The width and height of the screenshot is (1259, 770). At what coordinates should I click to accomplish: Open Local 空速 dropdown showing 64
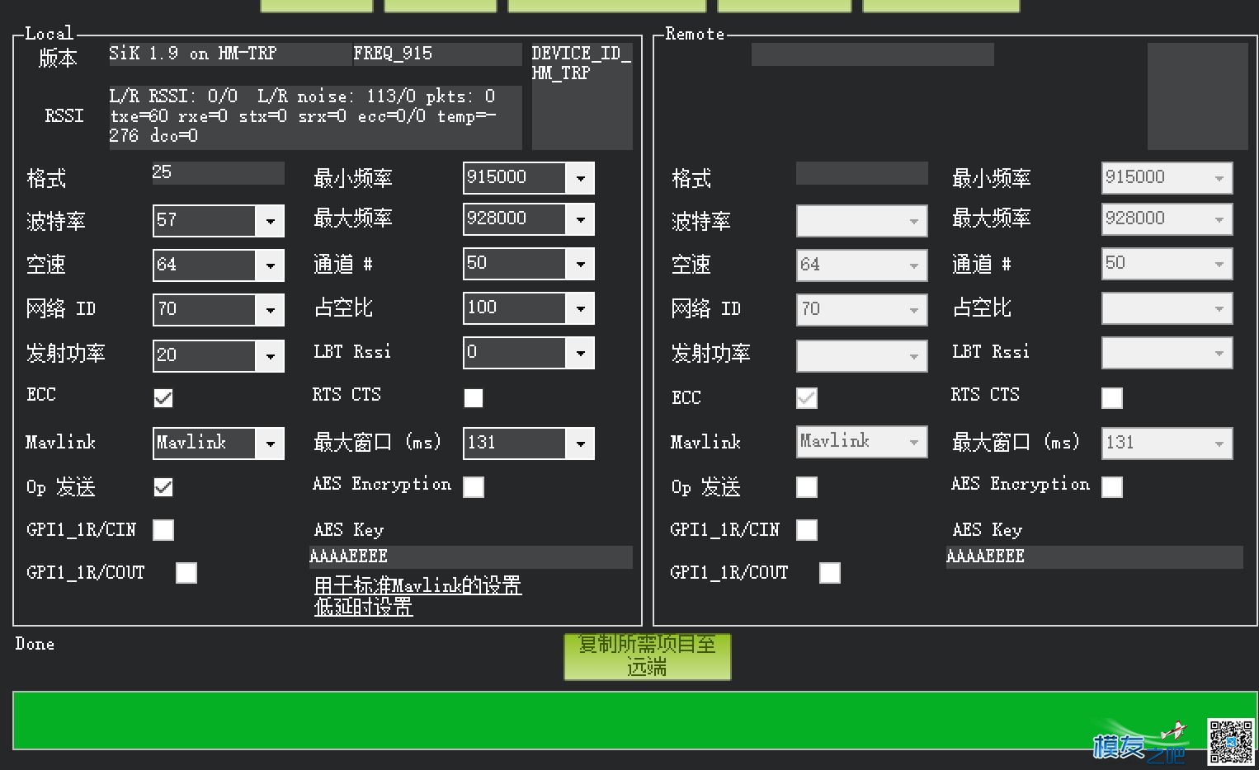pos(219,265)
